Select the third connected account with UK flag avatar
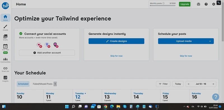224x110 pixels. 56,45
